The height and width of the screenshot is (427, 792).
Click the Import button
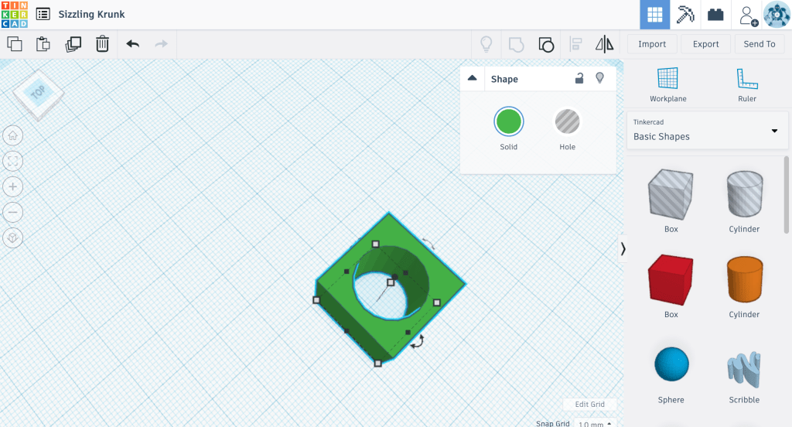(x=652, y=44)
